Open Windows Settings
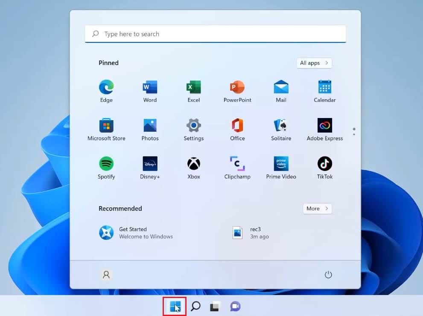The width and height of the screenshot is (423, 316). [x=193, y=126]
